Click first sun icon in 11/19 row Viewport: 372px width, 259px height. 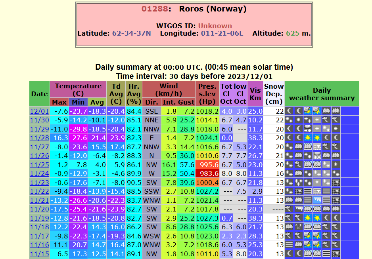(307, 218)
